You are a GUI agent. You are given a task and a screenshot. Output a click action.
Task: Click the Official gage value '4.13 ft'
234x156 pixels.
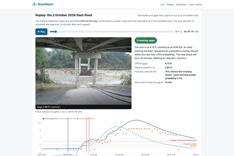click(168, 63)
